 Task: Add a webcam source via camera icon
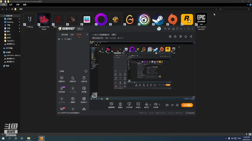[120, 105]
